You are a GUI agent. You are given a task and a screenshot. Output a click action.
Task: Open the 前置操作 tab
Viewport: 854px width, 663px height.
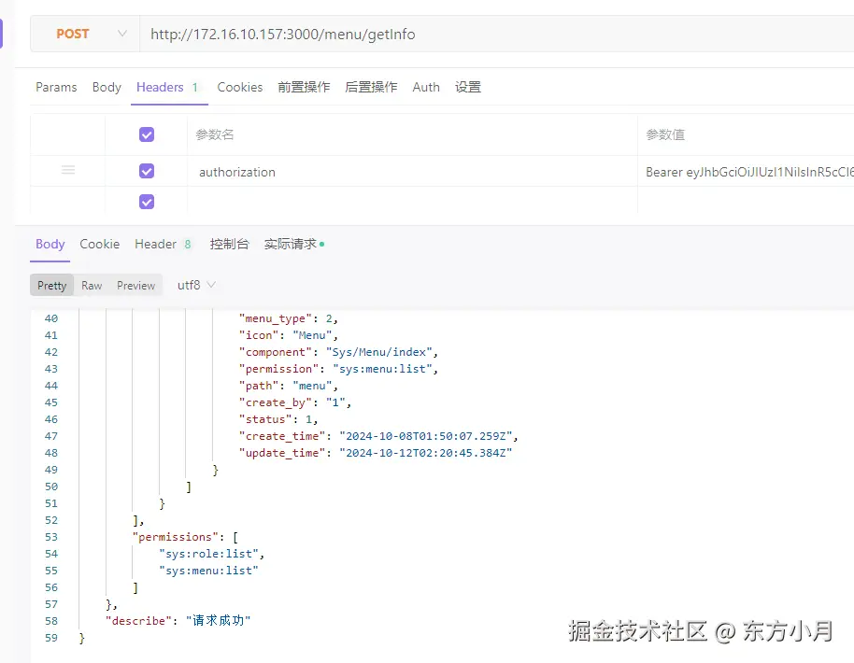coord(304,87)
